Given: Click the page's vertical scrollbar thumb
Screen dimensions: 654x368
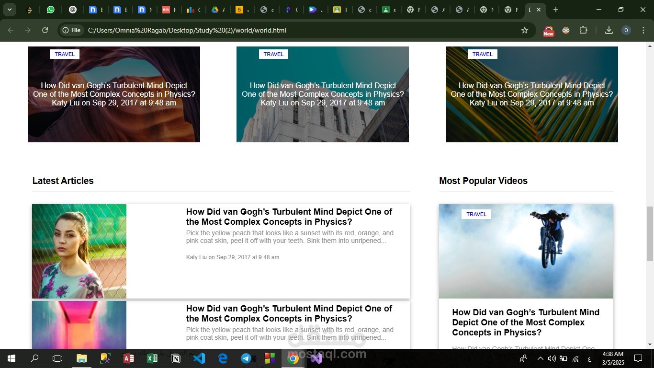Looking at the screenshot, I should coord(650,234).
